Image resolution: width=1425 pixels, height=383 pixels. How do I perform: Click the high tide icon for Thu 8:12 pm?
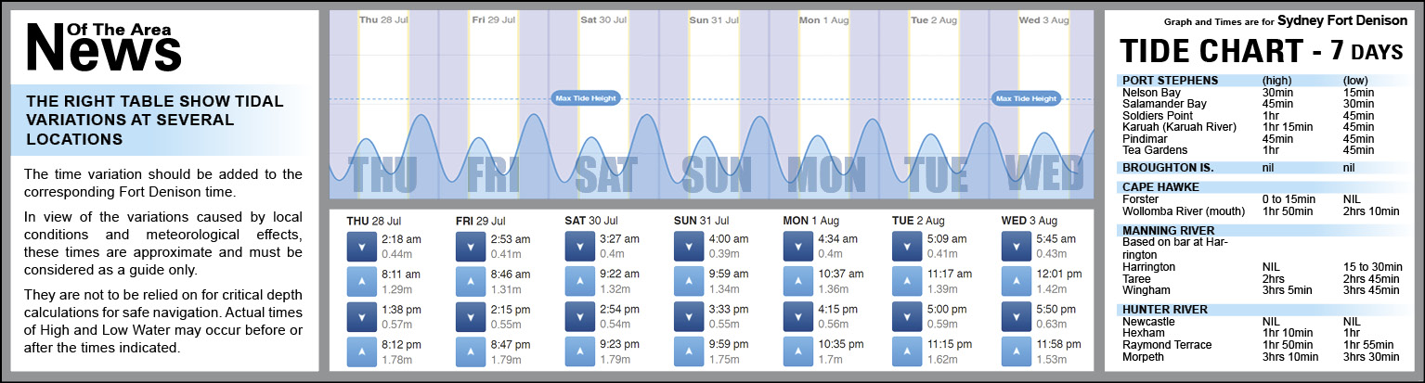click(361, 351)
